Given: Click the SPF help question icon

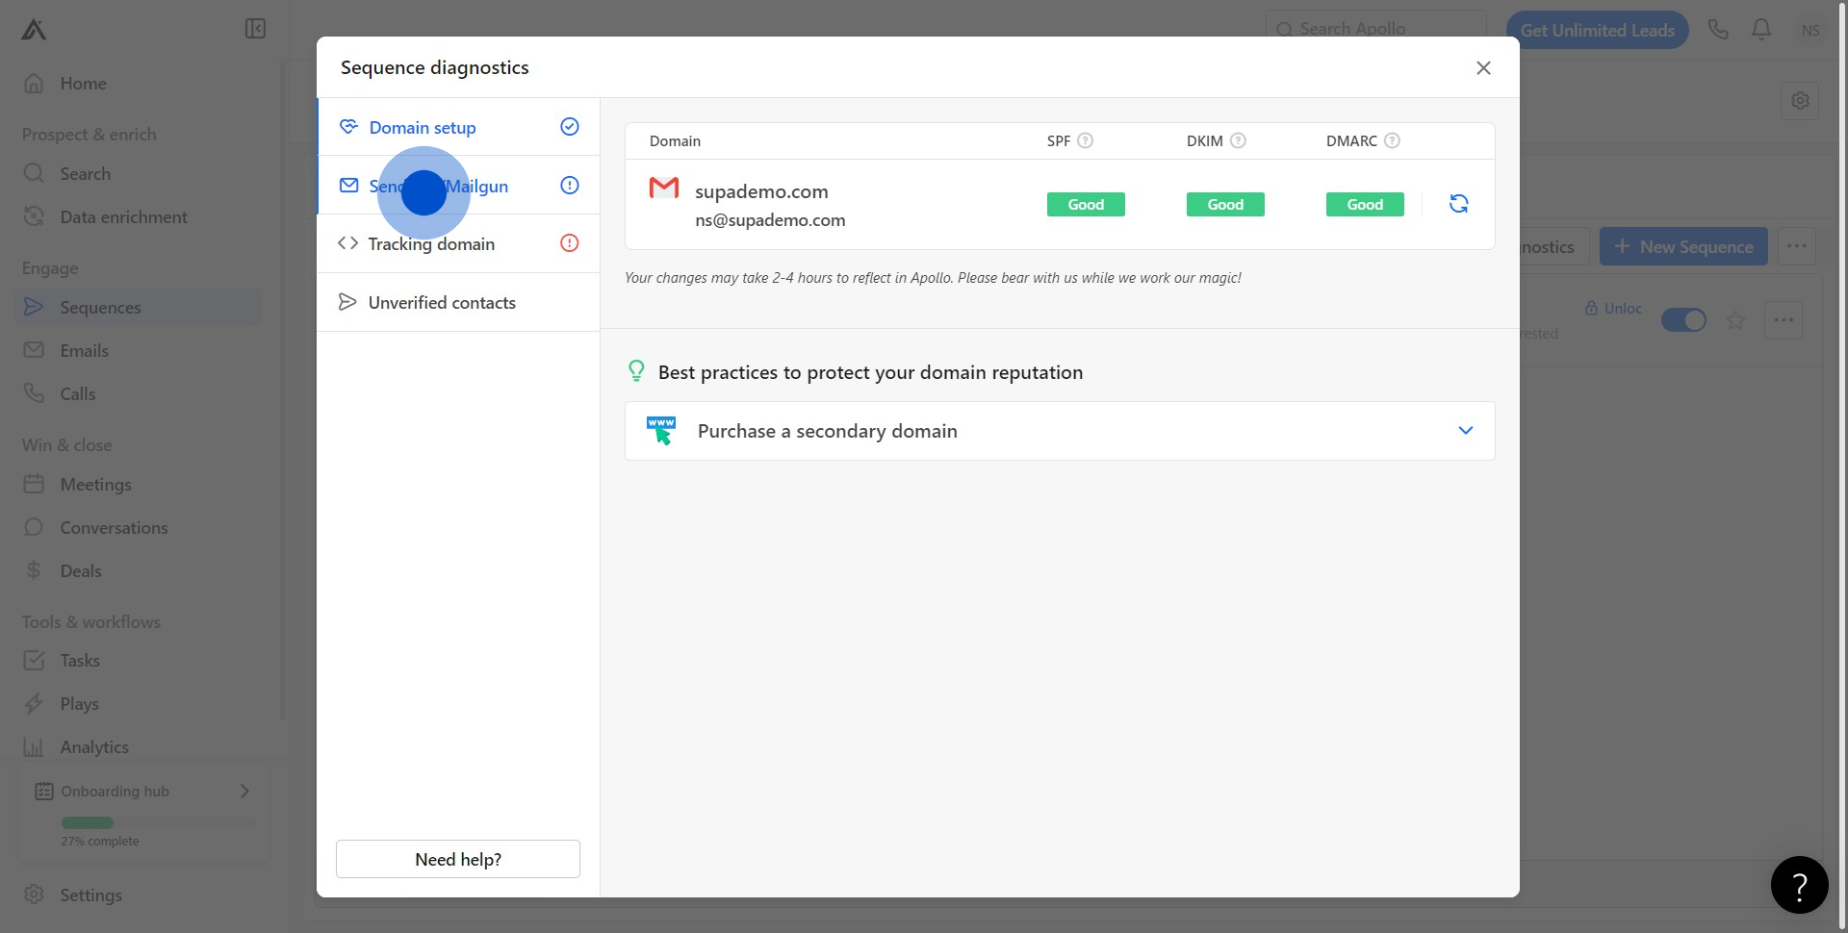Looking at the screenshot, I should point(1085,141).
